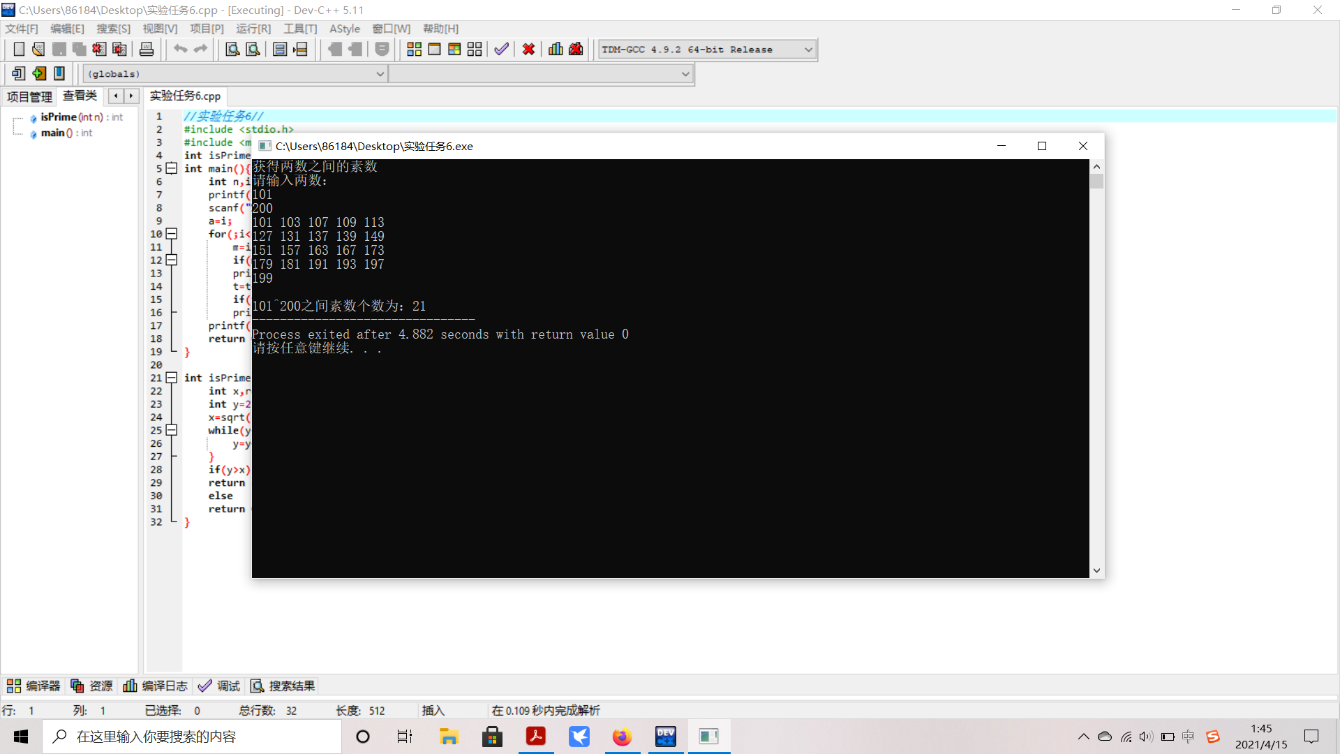Click the New file toolbar icon
The image size is (1340, 754).
point(19,50)
